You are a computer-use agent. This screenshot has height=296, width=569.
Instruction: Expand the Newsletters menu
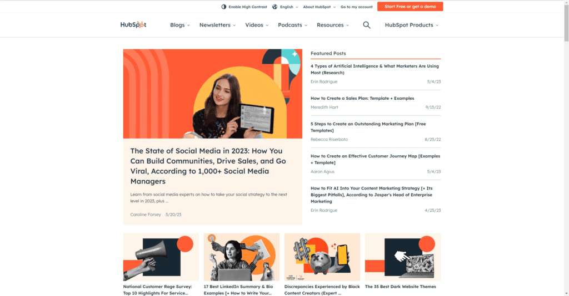pos(217,25)
